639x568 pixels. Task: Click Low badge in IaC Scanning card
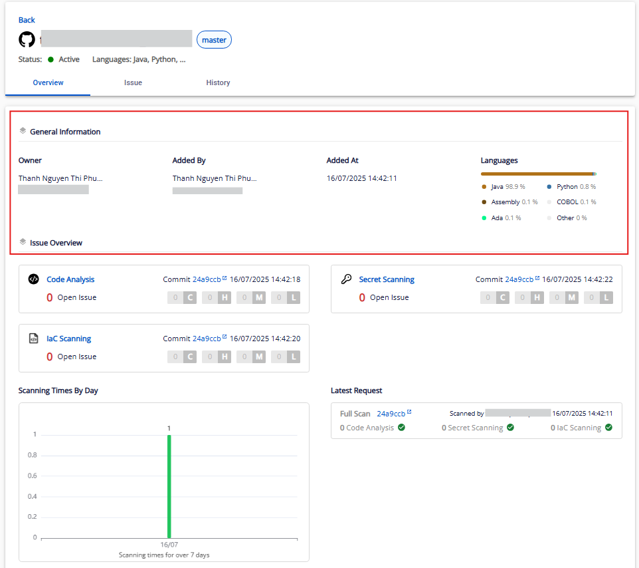286,356
